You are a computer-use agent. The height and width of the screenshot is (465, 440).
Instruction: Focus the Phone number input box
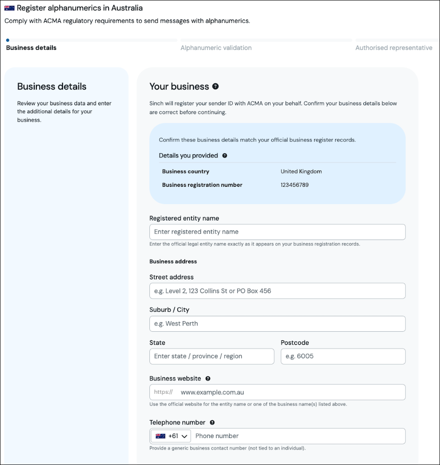298,436
